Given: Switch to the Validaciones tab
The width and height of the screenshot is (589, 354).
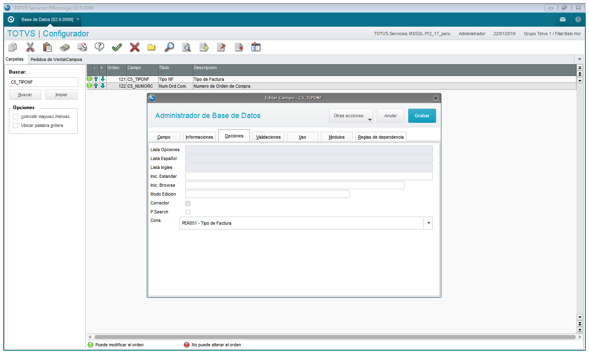Looking at the screenshot, I should click(268, 137).
